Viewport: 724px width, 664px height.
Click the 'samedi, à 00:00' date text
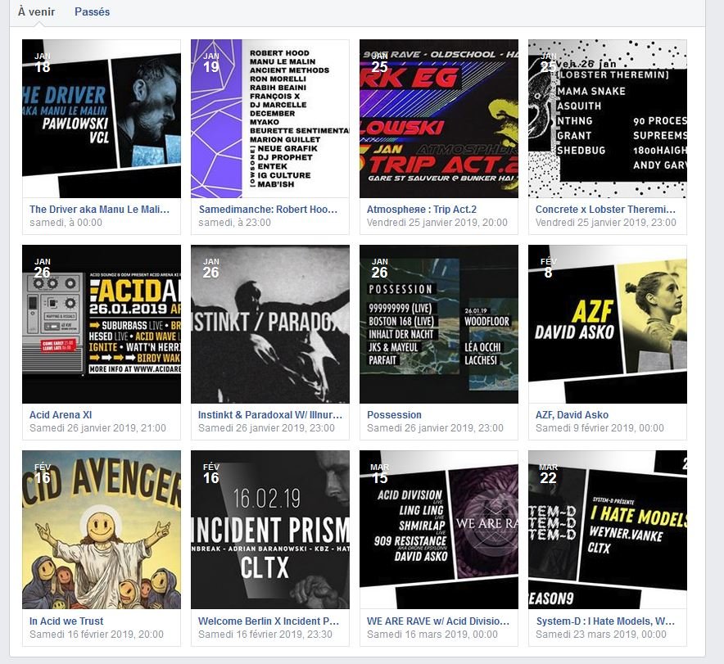[x=66, y=223]
